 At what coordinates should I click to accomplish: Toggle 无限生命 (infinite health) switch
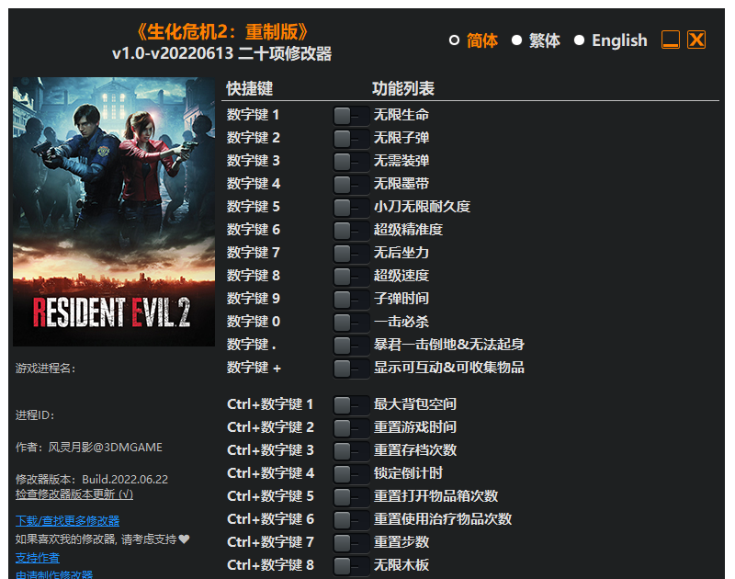(351, 115)
